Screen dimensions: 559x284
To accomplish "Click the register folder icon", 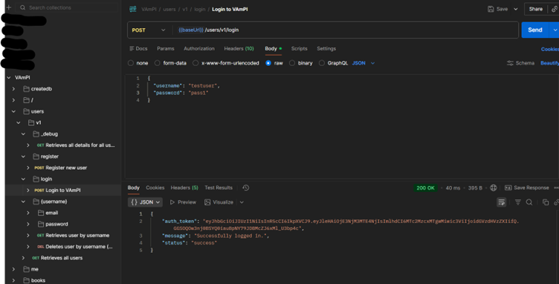I will pyautogui.click(x=36, y=156).
